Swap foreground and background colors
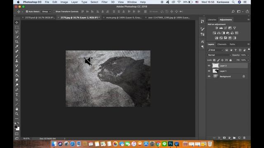Screen dimensions: 264x148 point(18,123)
